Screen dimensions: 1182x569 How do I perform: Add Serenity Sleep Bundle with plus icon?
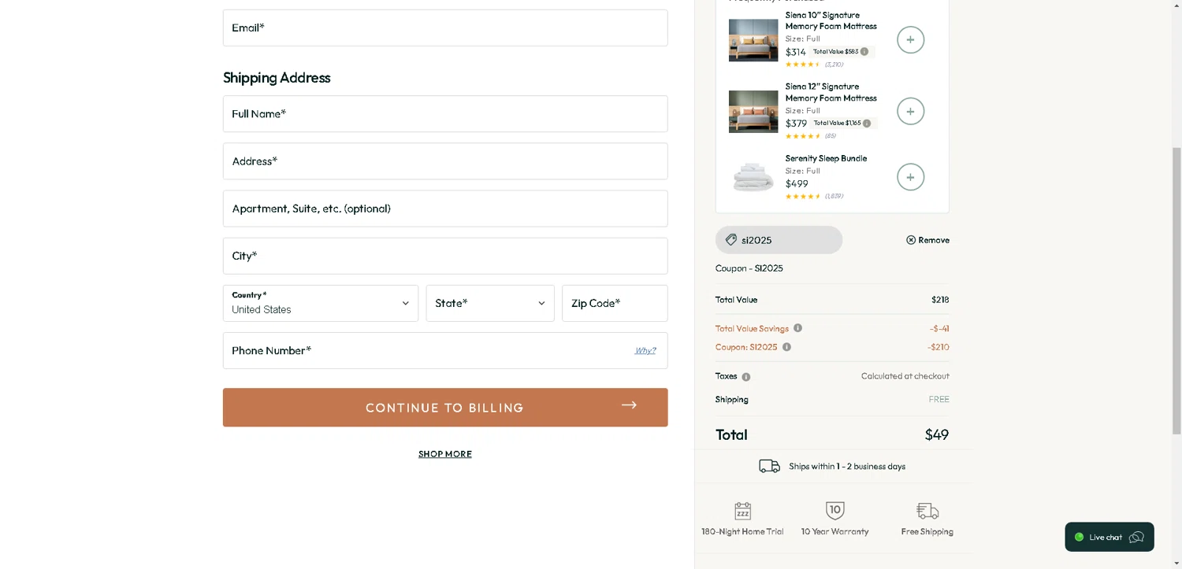910,177
